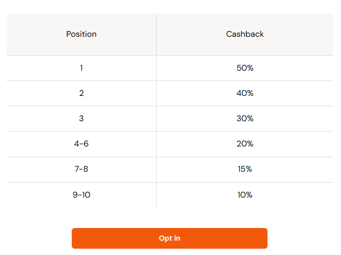The width and height of the screenshot is (341, 255).
Task: Select the 4-6 position cell
Action: (82, 144)
